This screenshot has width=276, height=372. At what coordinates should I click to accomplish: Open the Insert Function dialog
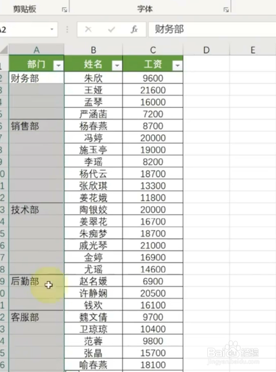(x=134, y=29)
